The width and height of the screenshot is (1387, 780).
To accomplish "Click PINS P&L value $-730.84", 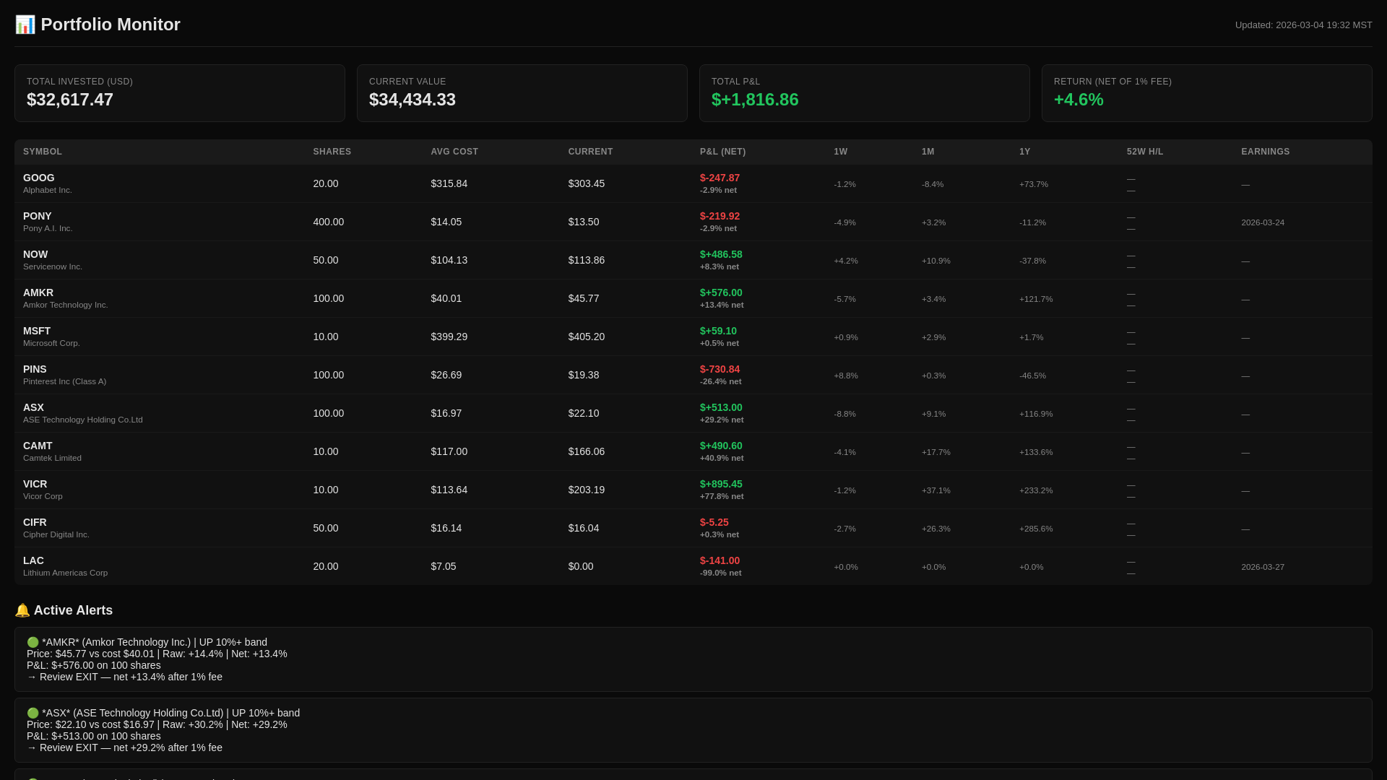I will [720, 369].
